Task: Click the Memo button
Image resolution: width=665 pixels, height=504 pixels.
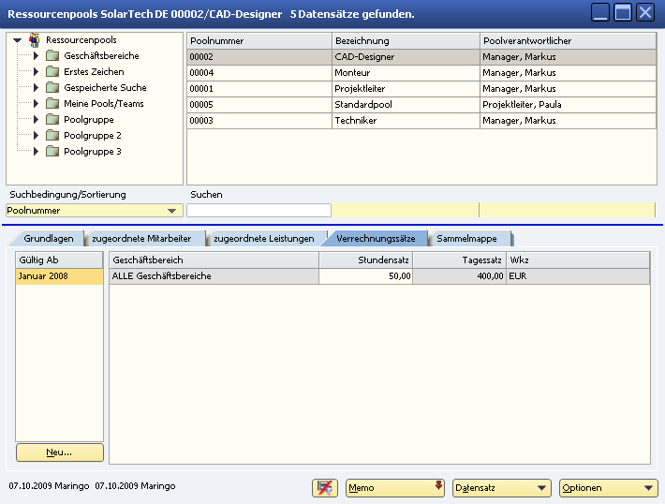Action: pos(394,488)
